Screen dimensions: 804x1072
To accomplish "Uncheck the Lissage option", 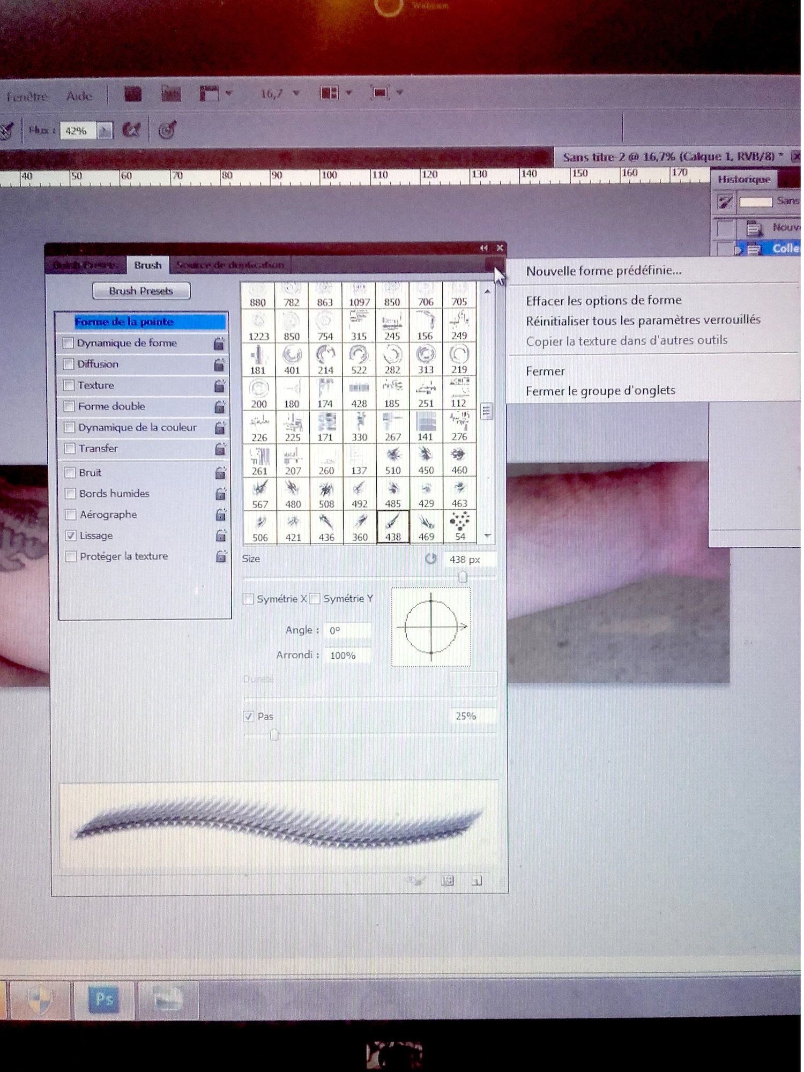I will (70, 535).
